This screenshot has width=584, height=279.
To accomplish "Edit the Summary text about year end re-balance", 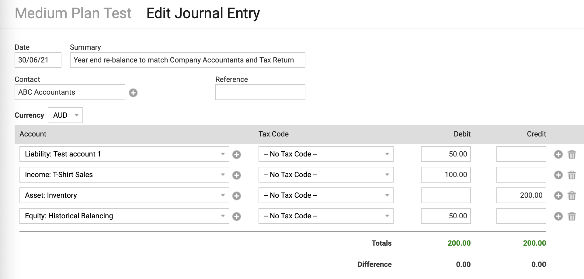I will tap(187, 60).
